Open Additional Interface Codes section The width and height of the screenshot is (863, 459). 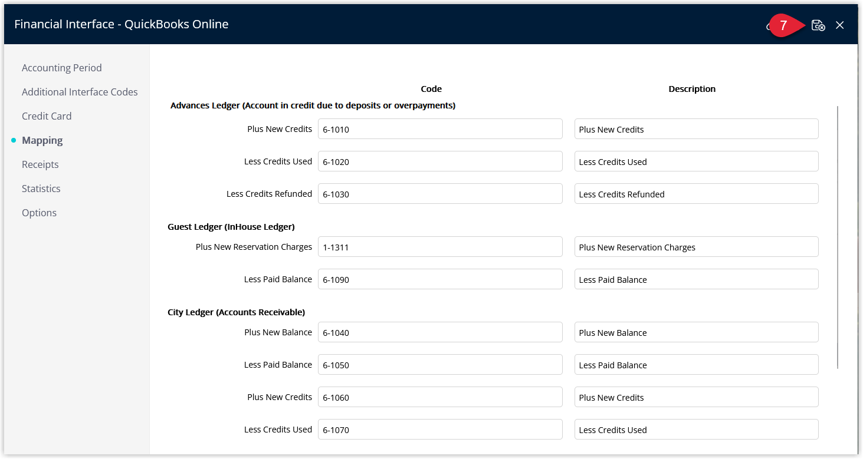point(80,92)
